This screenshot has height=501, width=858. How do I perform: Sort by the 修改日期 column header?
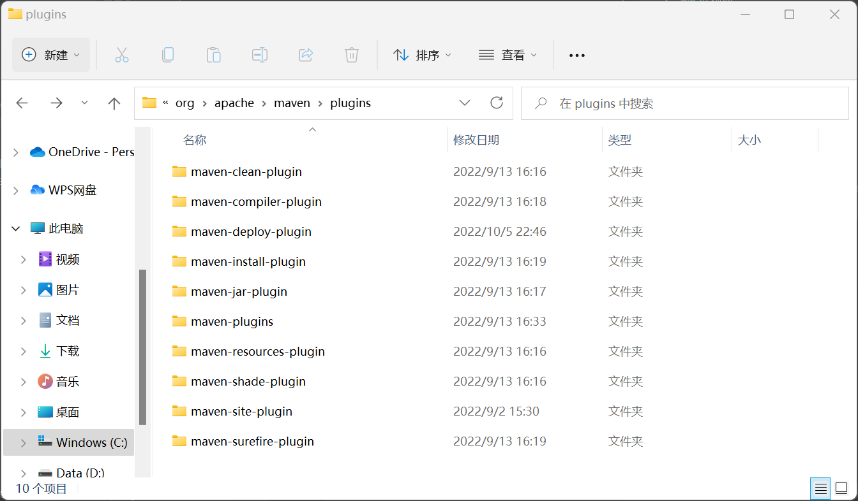(x=476, y=140)
